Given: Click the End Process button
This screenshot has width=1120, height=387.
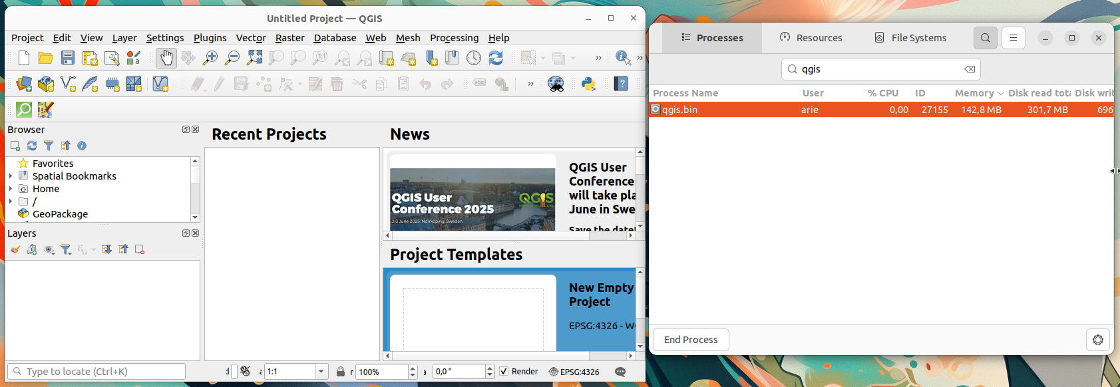Looking at the screenshot, I should pyautogui.click(x=691, y=340).
